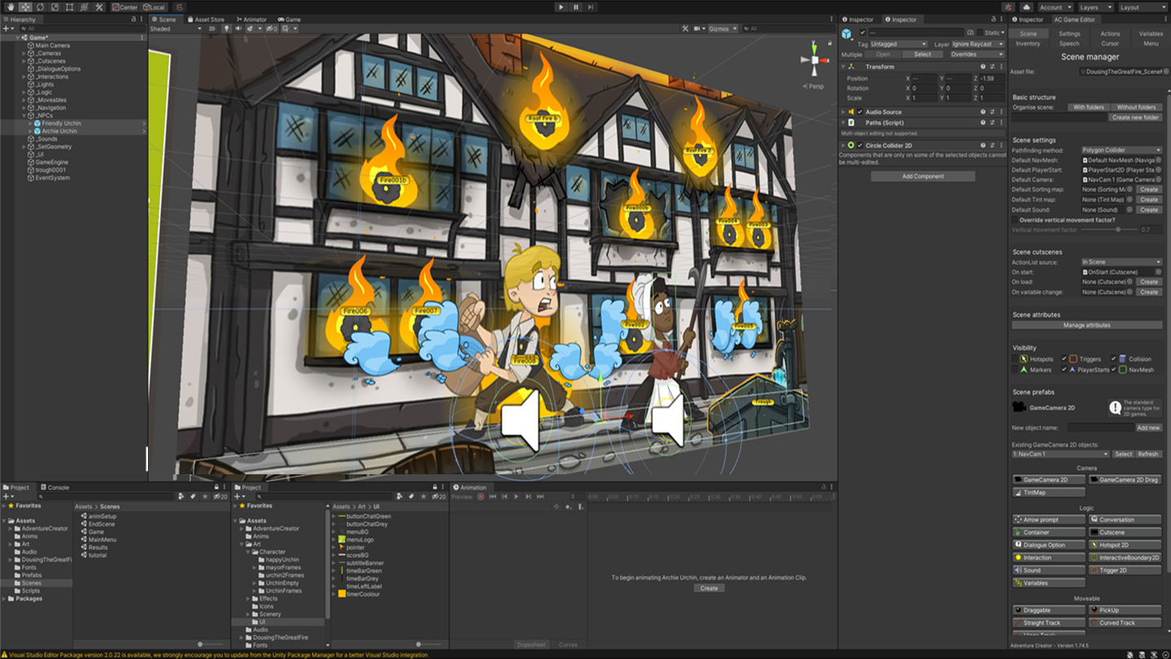Click the Add Component button
This screenshot has height=659, width=1171.
(x=923, y=176)
